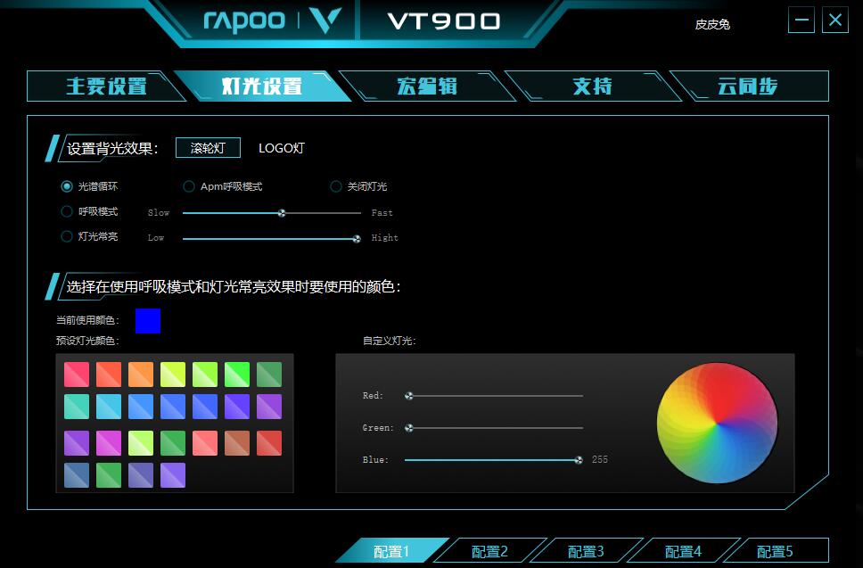This screenshot has width=863, height=568.
Task: Select the 灯光常亮 steady light mode
Action: (x=67, y=236)
